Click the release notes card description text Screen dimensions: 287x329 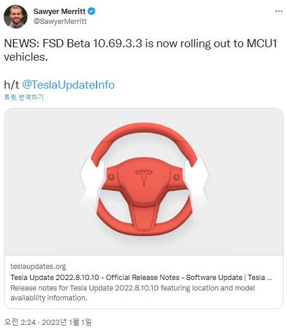[133, 293]
